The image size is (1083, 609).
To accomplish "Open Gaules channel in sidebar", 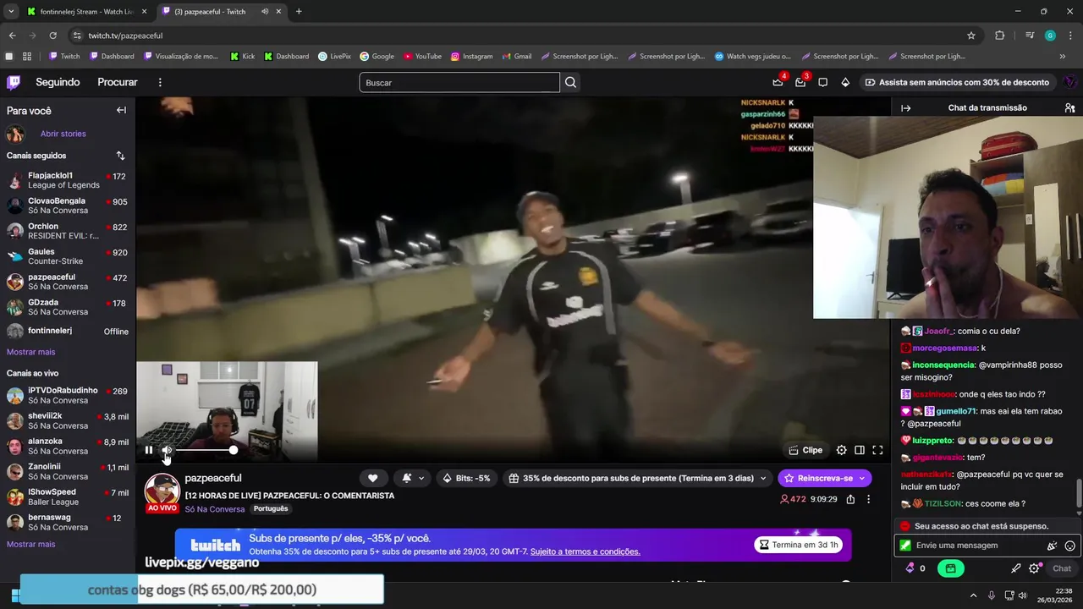I will pos(67,256).
